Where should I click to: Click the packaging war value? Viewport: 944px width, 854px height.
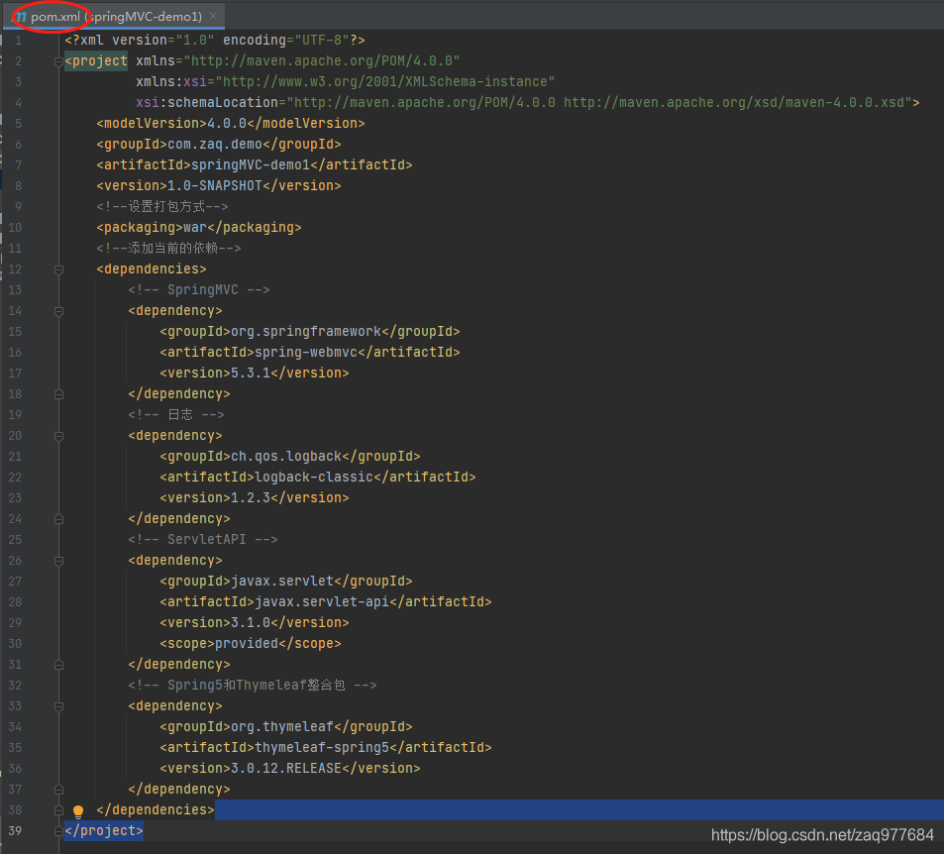click(189, 227)
